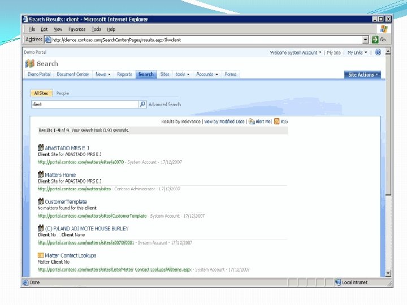Viewport: 407px width, 305px height.
Task: Click the vertical scrollbar thumb
Action: point(388,124)
